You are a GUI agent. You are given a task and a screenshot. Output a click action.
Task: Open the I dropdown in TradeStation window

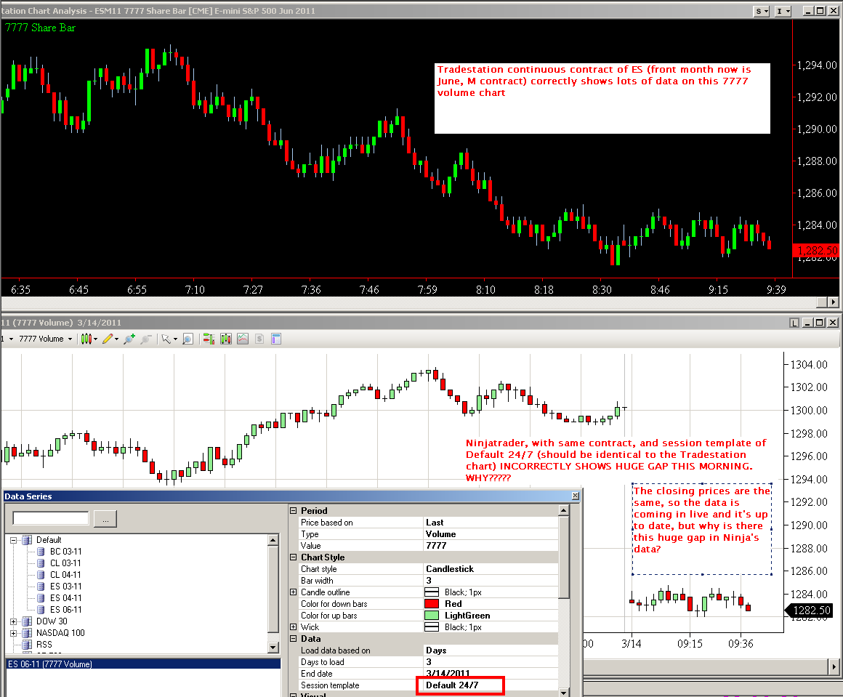[x=783, y=11]
